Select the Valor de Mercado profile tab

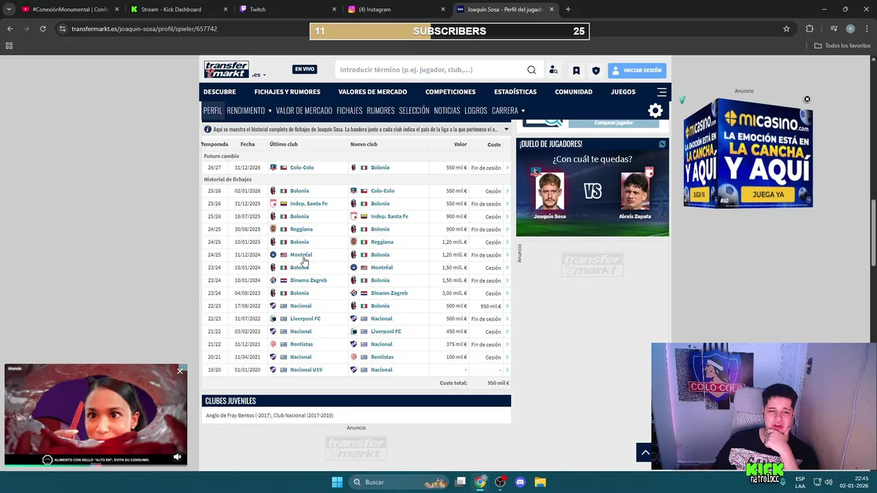[x=304, y=111]
